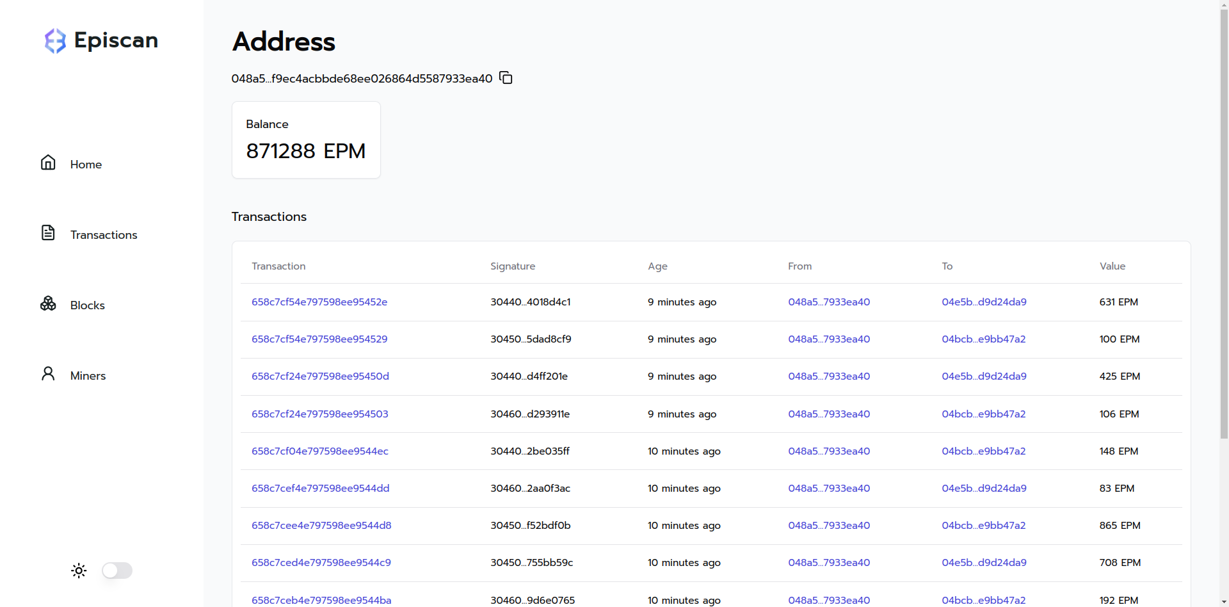
Task: Select signature 30450...5dad8cf9
Action: (x=531, y=339)
